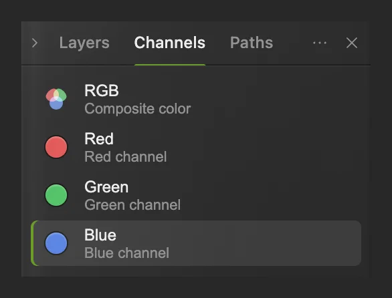Open the three-dots panel options menu

tap(320, 43)
